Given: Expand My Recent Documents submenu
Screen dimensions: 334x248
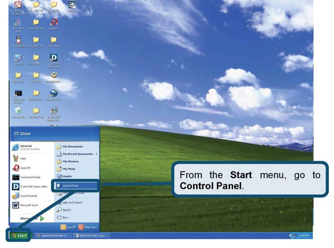Looking at the screenshot, I should [x=77, y=154].
